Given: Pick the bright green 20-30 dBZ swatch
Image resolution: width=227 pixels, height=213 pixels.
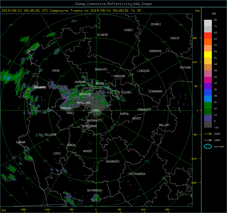Looking at the screenshot, I should click(x=208, y=105).
